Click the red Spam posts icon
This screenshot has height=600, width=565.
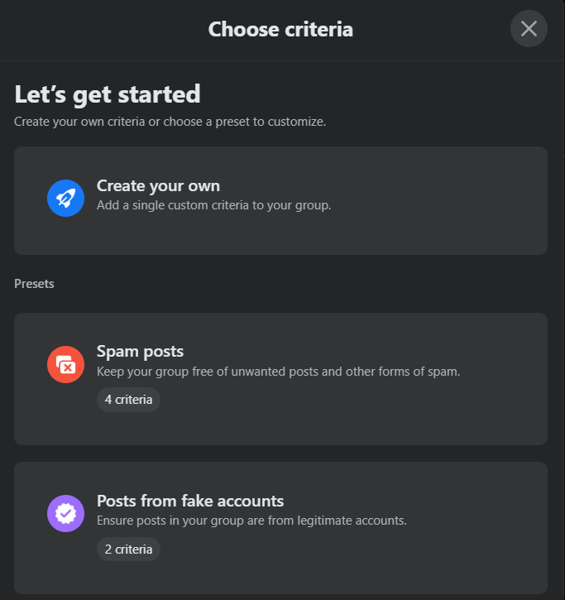(x=65, y=364)
